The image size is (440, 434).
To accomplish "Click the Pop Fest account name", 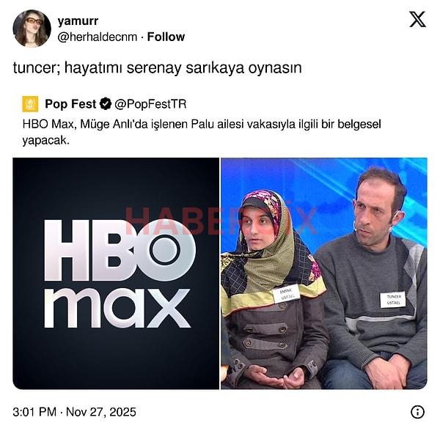I will 70,104.
